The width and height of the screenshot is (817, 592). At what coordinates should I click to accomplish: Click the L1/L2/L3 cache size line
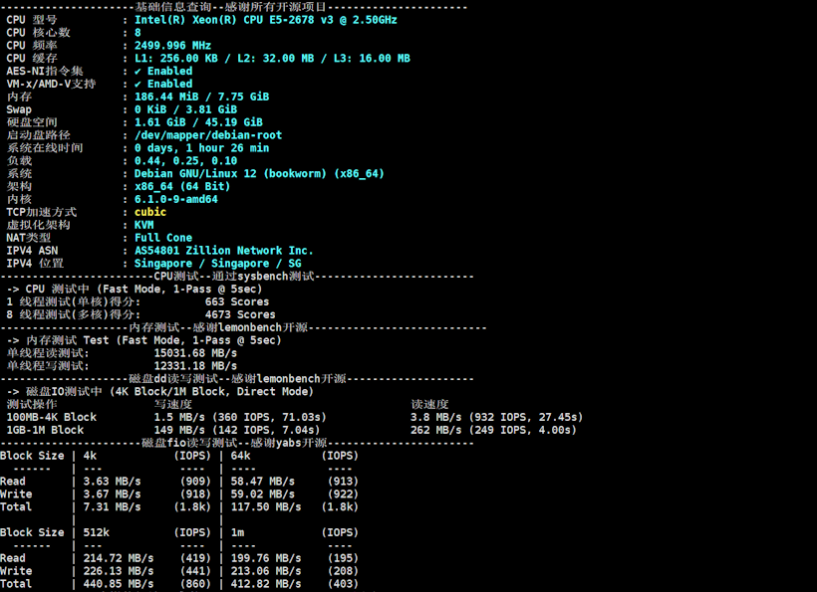point(272,59)
